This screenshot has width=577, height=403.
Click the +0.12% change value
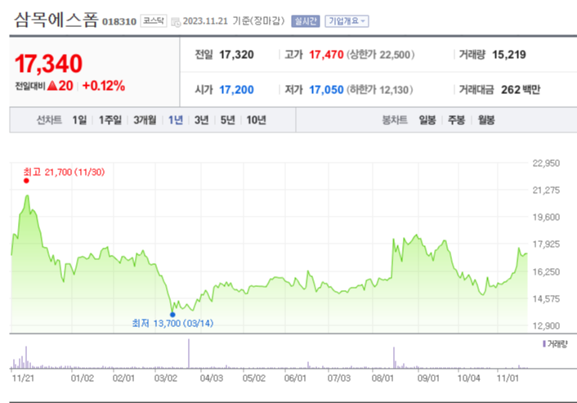104,86
